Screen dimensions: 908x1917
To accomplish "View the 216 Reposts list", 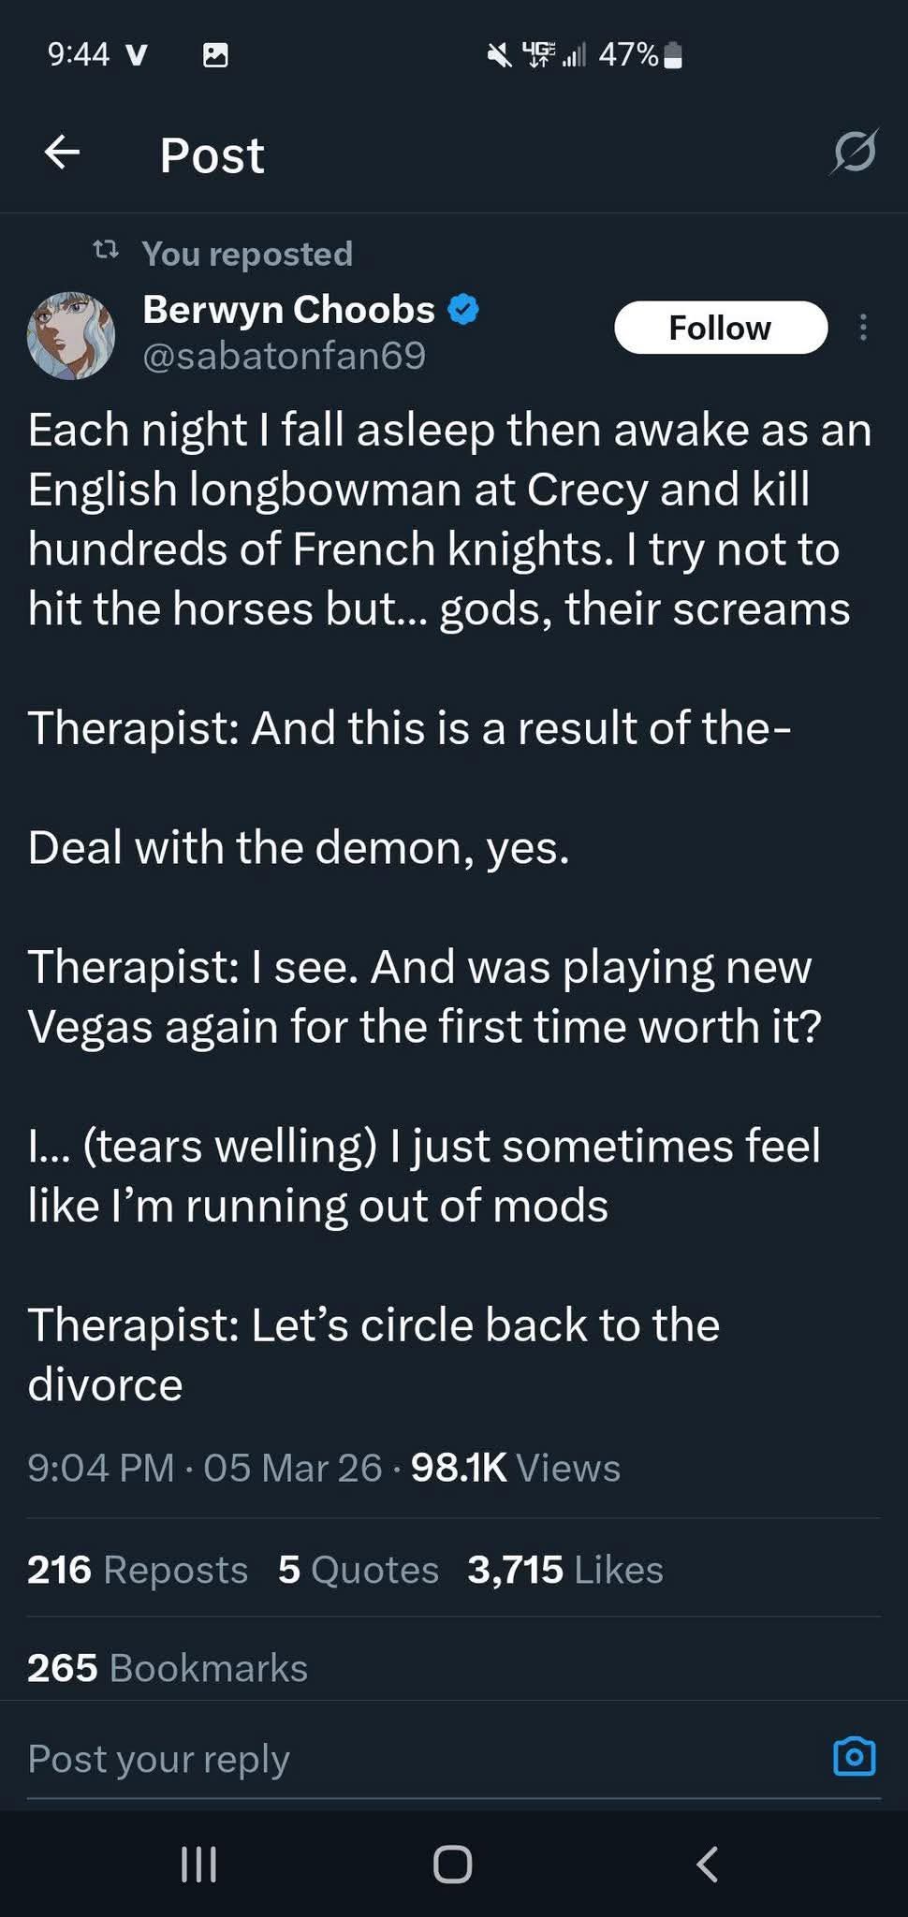I will tap(138, 1570).
